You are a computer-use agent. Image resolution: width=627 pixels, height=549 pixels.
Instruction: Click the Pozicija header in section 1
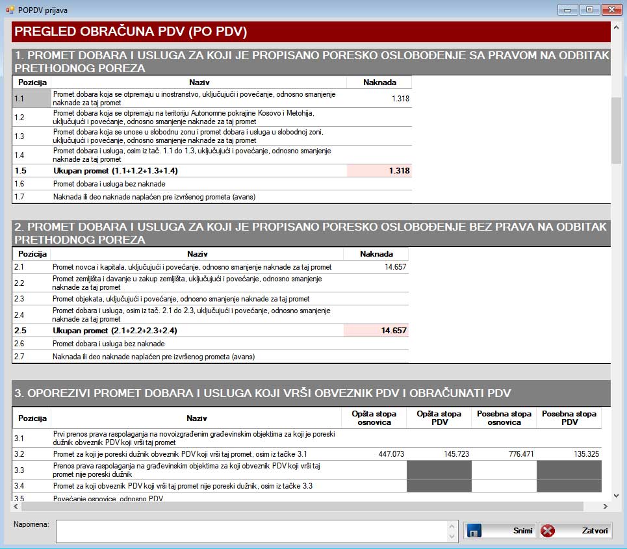click(x=32, y=83)
